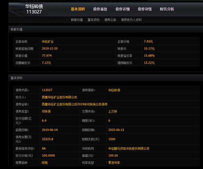Image resolution: width=203 pixels, height=169 pixels.
Task: Open the 债券评级 tab
Action: point(145,9)
